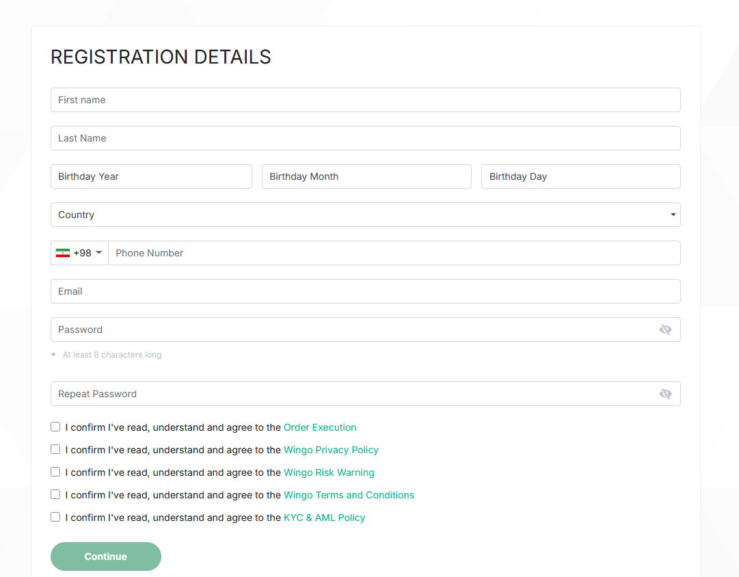Image resolution: width=739 pixels, height=577 pixels.
Task: Accept the Wingo Terms and Conditions checkbox
Action: point(55,494)
